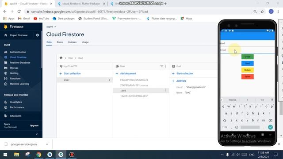The height and width of the screenshot is (159, 283).
Task: Go back in browser history
Action: (5, 11)
